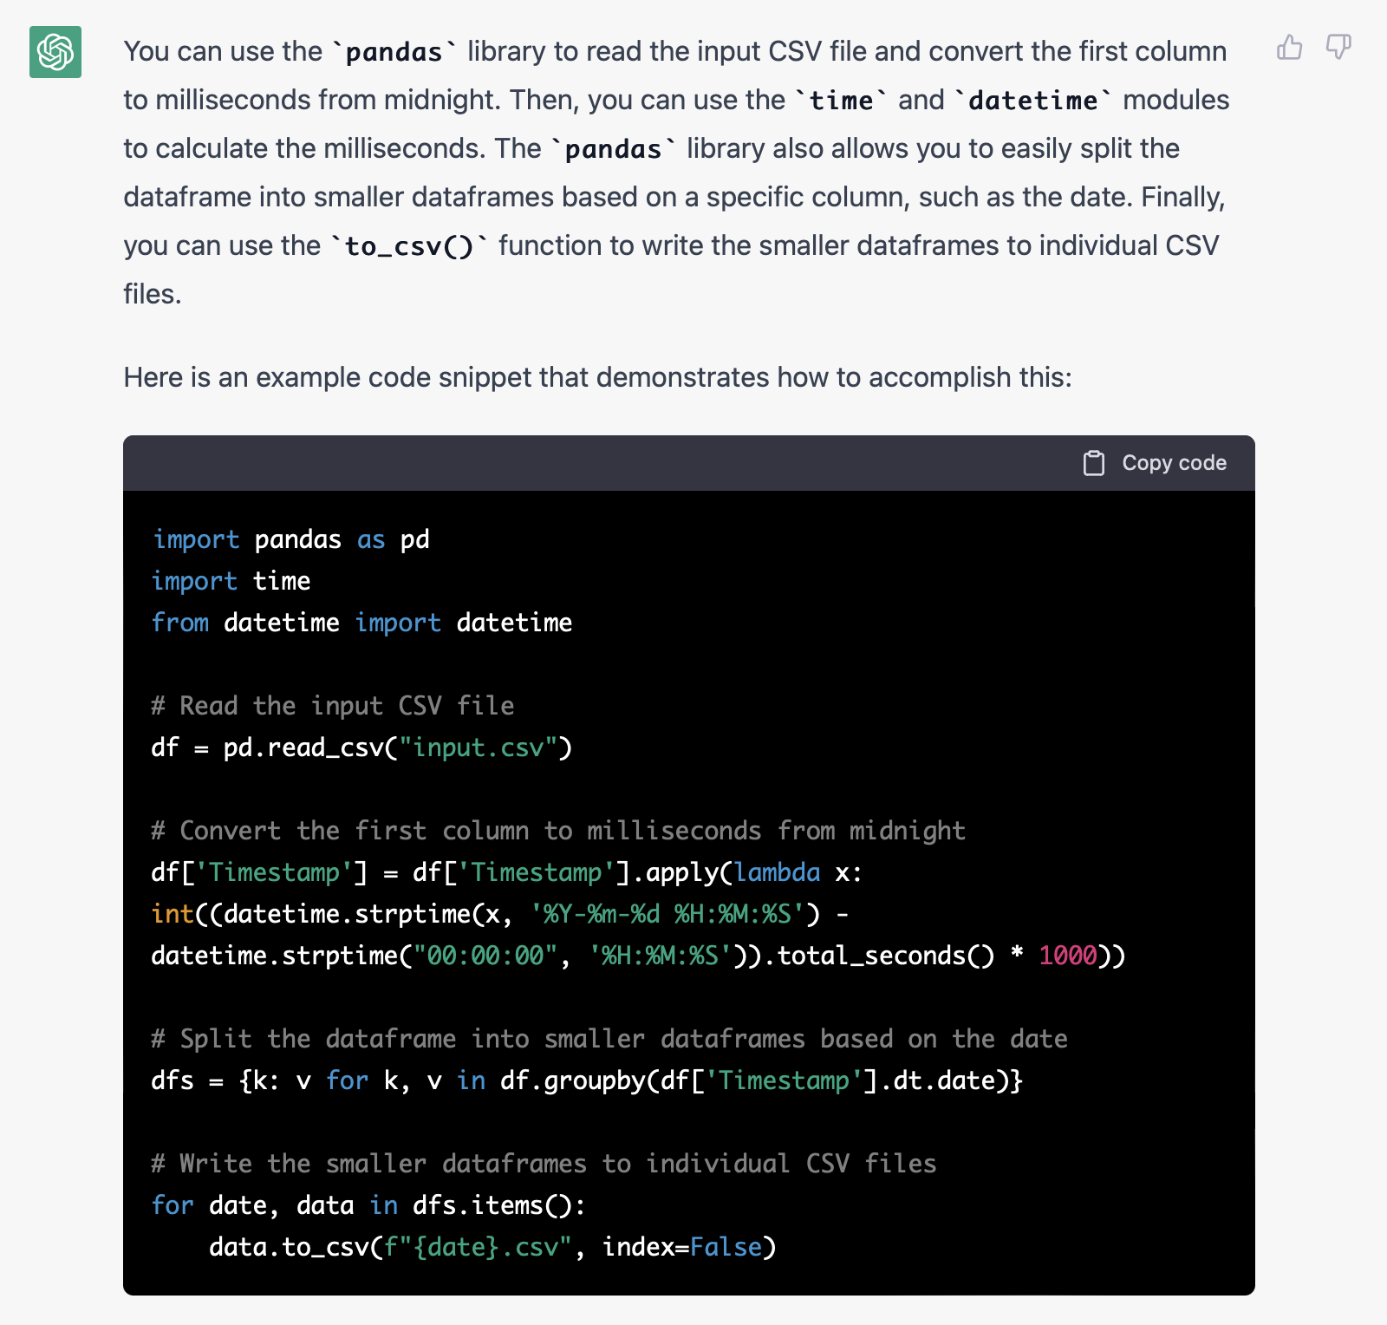Click the "False" keyword in to_csv call

[x=726, y=1247]
